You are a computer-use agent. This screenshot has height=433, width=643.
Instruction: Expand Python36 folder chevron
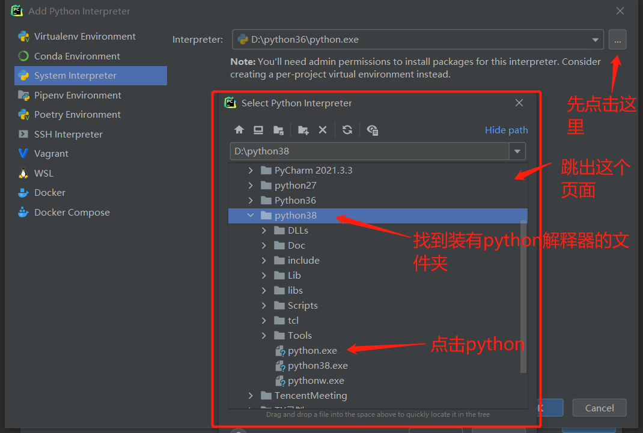(x=251, y=201)
